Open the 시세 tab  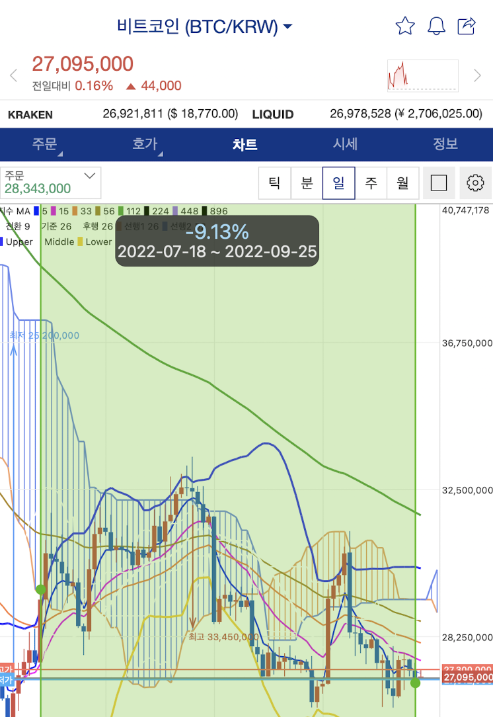click(345, 144)
